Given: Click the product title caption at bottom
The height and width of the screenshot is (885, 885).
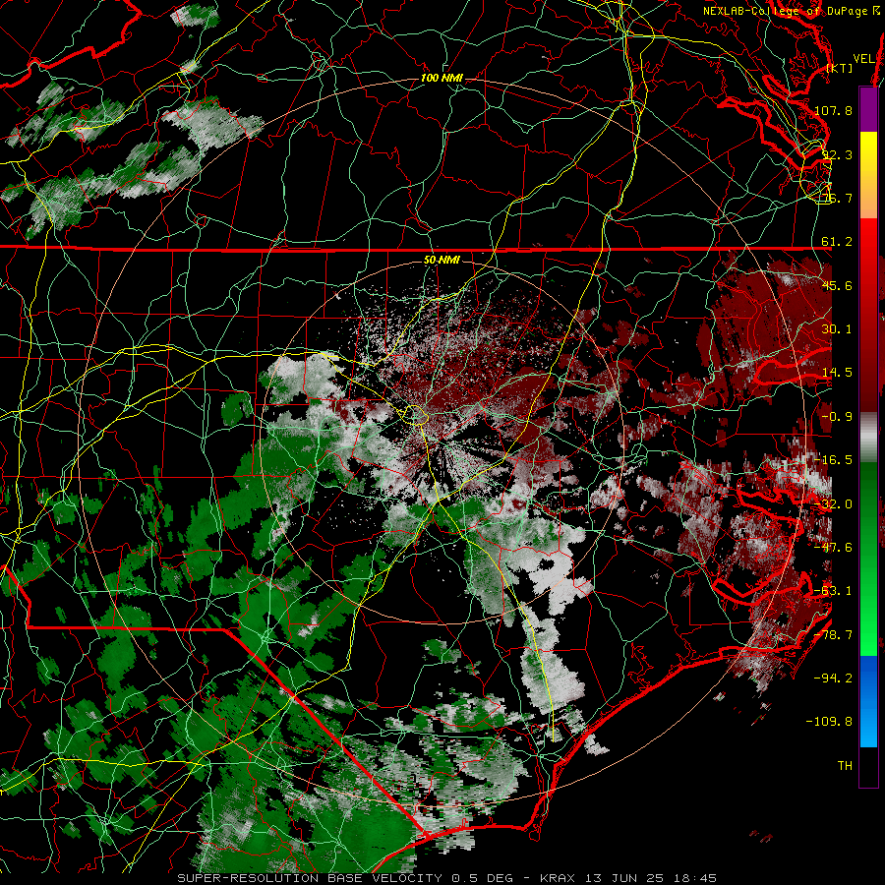Looking at the screenshot, I should tap(447, 878).
